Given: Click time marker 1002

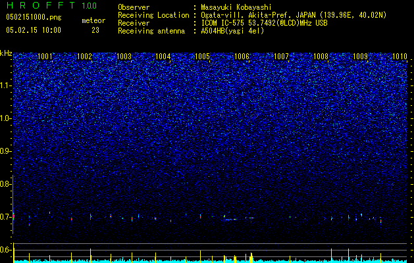Looking at the screenshot, I should 84,56.
